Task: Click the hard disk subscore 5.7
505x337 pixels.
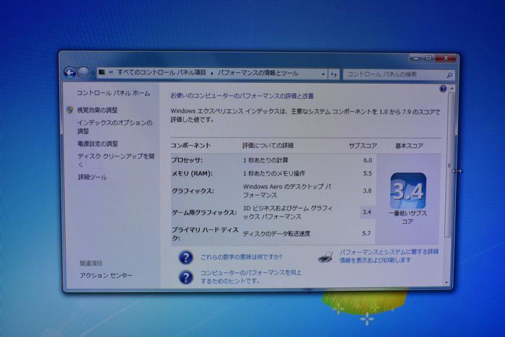Action: pyautogui.click(x=366, y=233)
